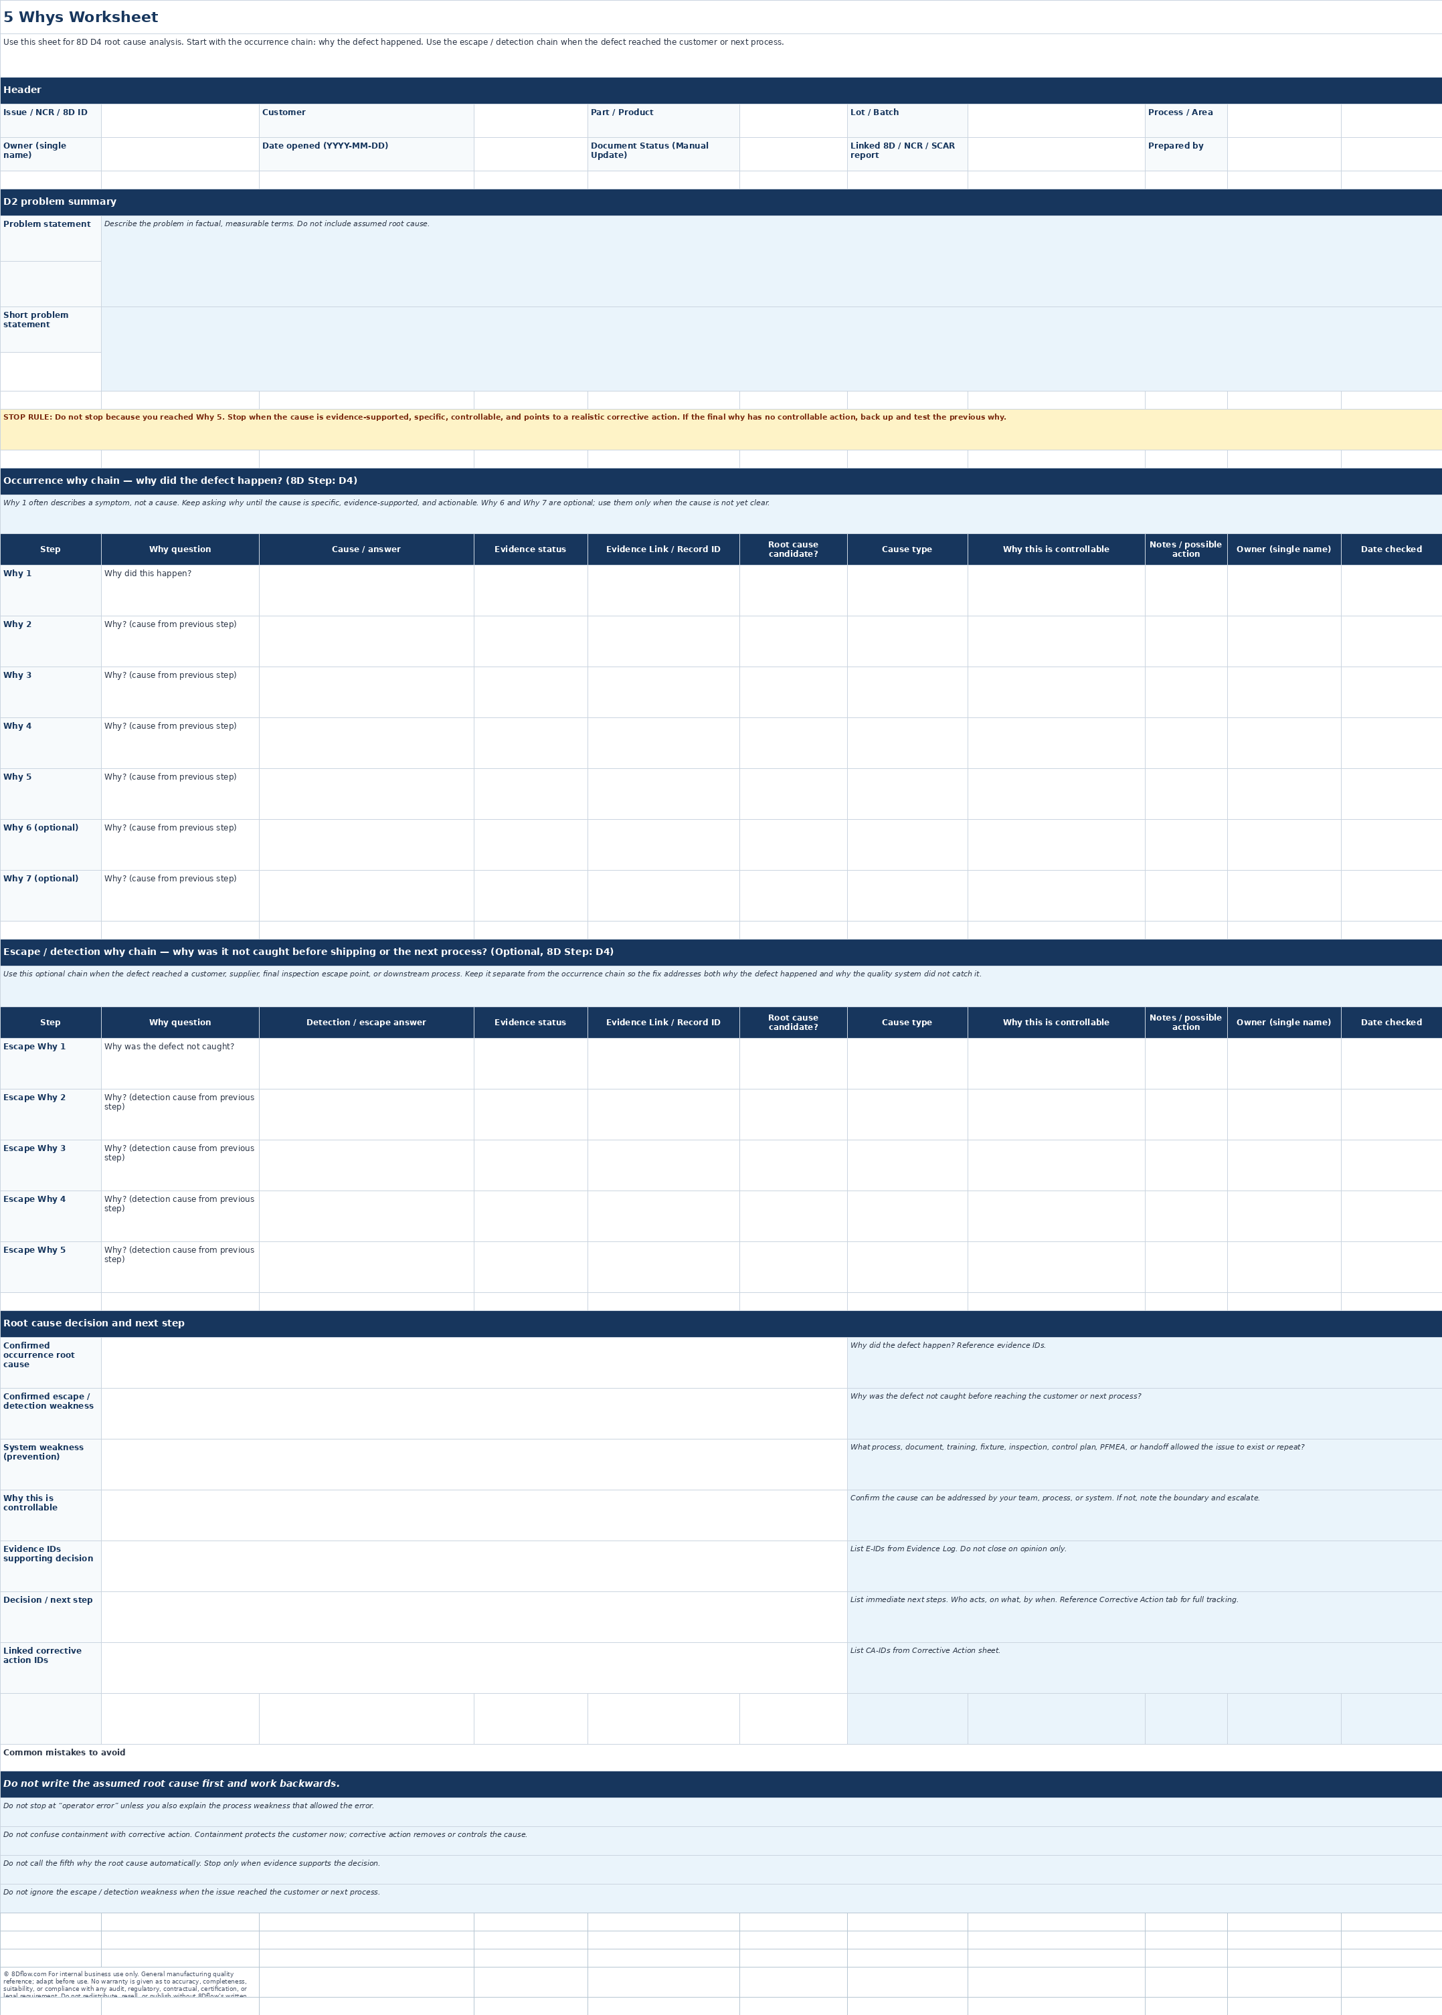Select the 'Why 6 (optional)' row label

tap(51, 845)
